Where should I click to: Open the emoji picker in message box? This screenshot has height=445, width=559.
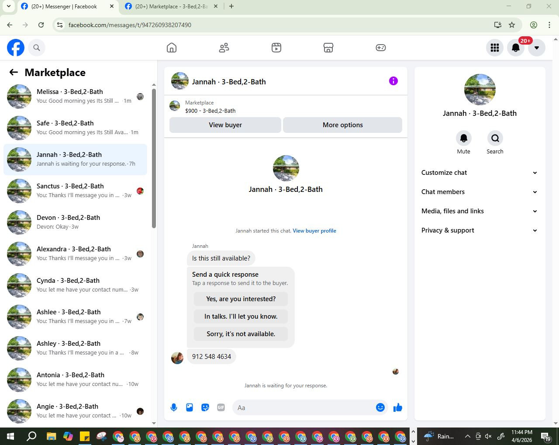(380, 407)
